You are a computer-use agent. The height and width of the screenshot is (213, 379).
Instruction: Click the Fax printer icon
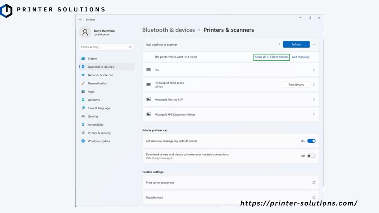[148, 69]
